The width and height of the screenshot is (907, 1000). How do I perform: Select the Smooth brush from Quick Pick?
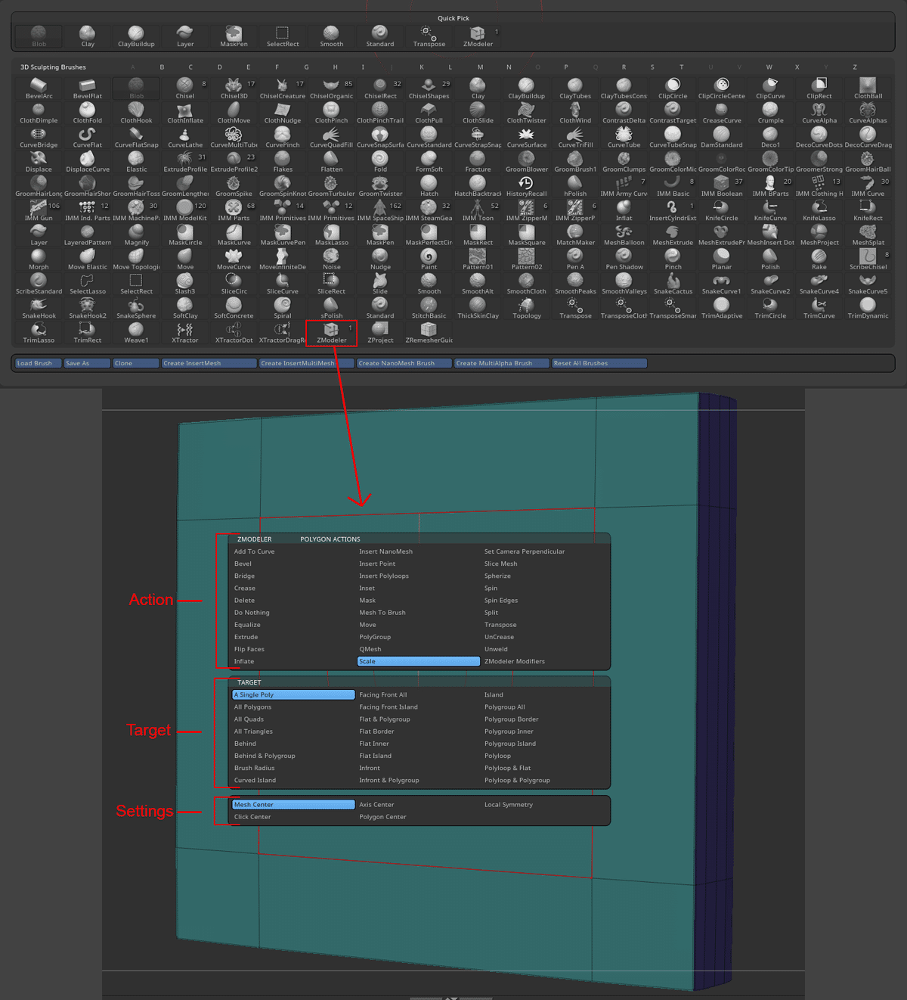click(331, 36)
